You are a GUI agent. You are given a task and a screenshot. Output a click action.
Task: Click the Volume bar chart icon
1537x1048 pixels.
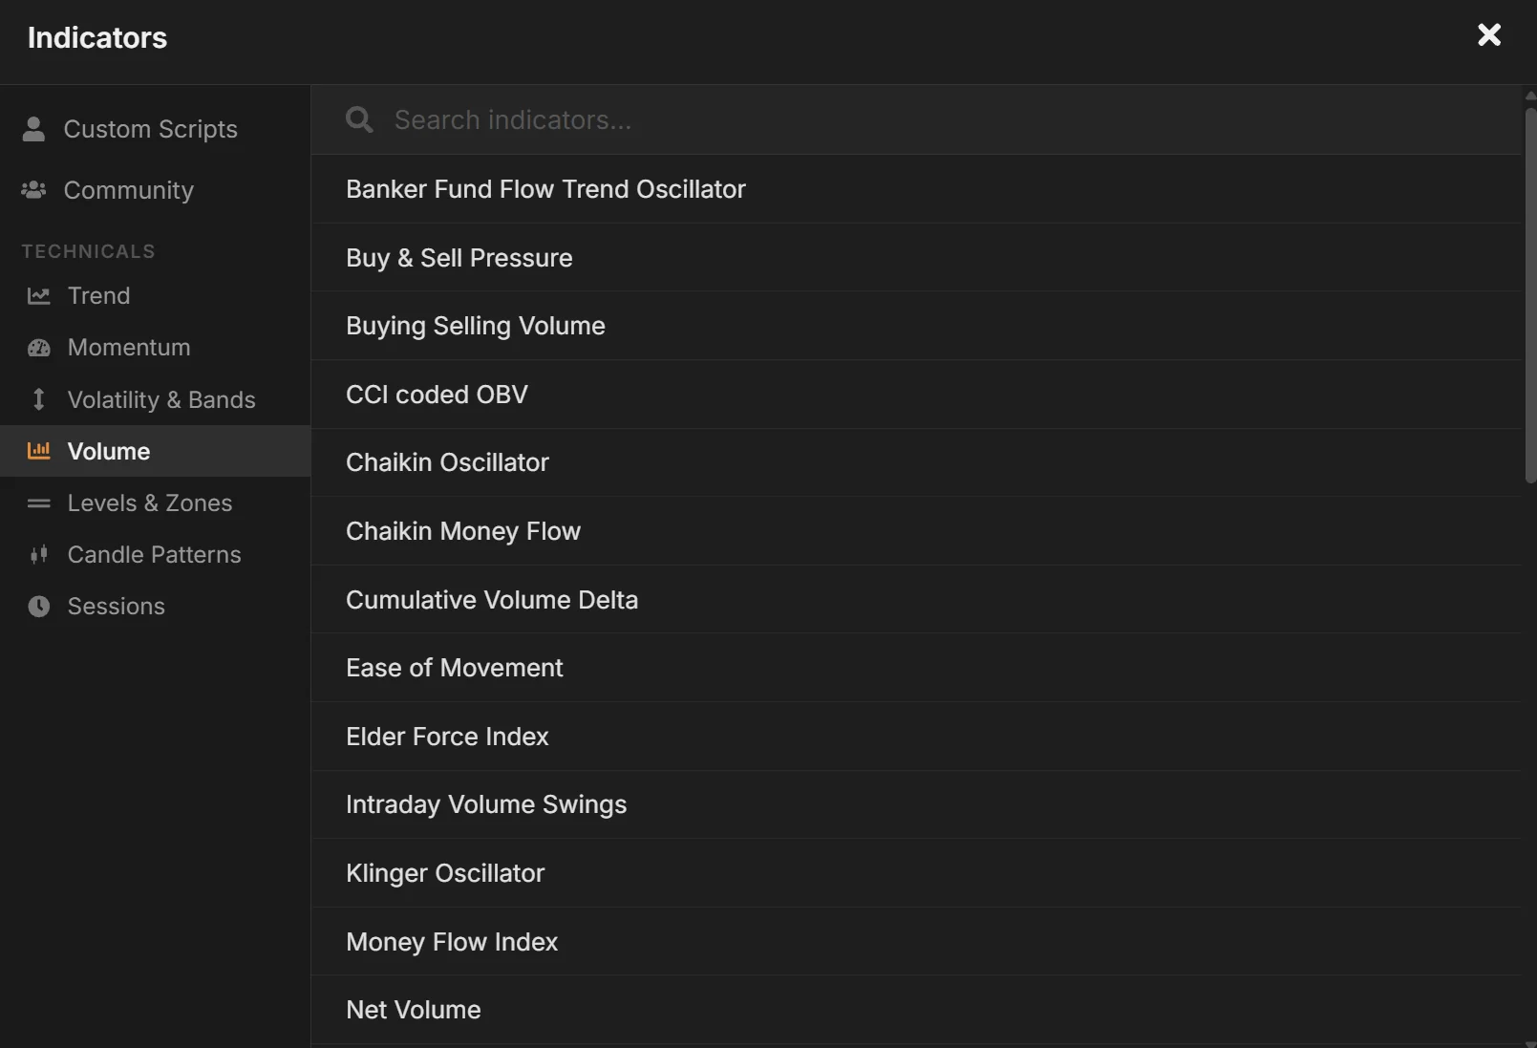point(39,451)
